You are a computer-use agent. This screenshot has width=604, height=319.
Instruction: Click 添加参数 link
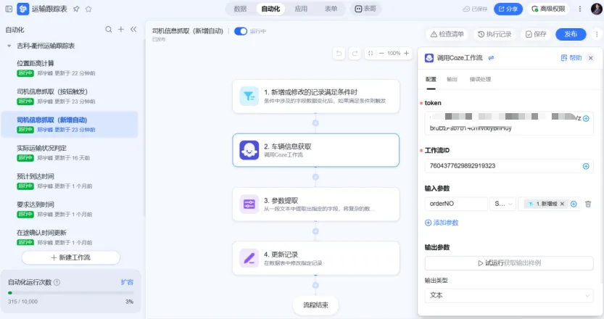coord(442,223)
